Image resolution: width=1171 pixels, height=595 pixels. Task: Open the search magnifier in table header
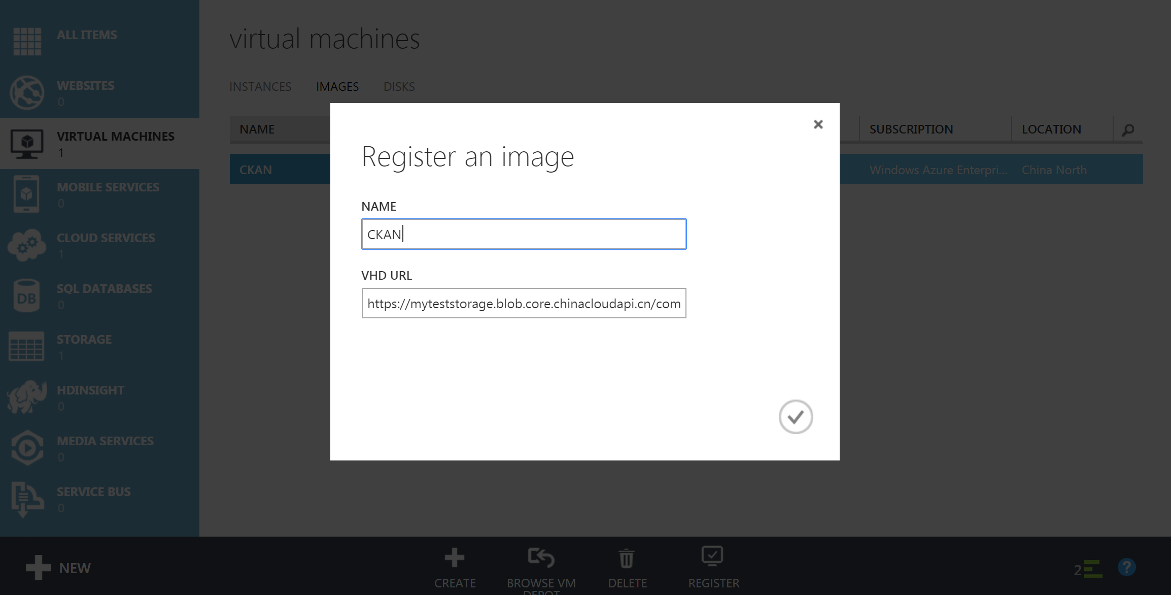(1127, 130)
